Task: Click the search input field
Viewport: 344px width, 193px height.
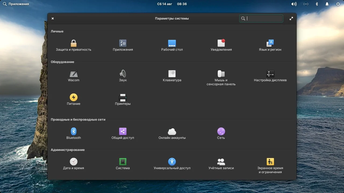Action: pyautogui.click(x=261, y=18)
